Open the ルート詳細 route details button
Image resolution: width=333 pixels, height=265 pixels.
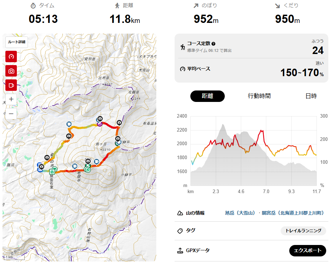(x=16, y=42)
